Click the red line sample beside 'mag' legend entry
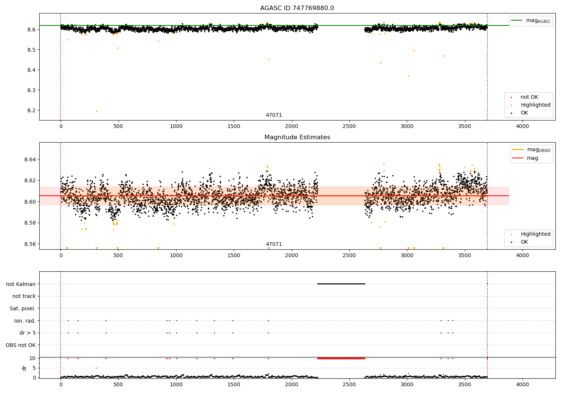The width and height of the screenshot is (561, 393). tap(518, 158)
